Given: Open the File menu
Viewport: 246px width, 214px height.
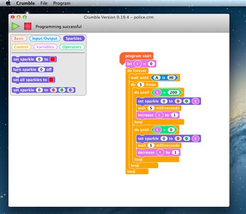Looking at the screenshot, I should click(44, 3).
